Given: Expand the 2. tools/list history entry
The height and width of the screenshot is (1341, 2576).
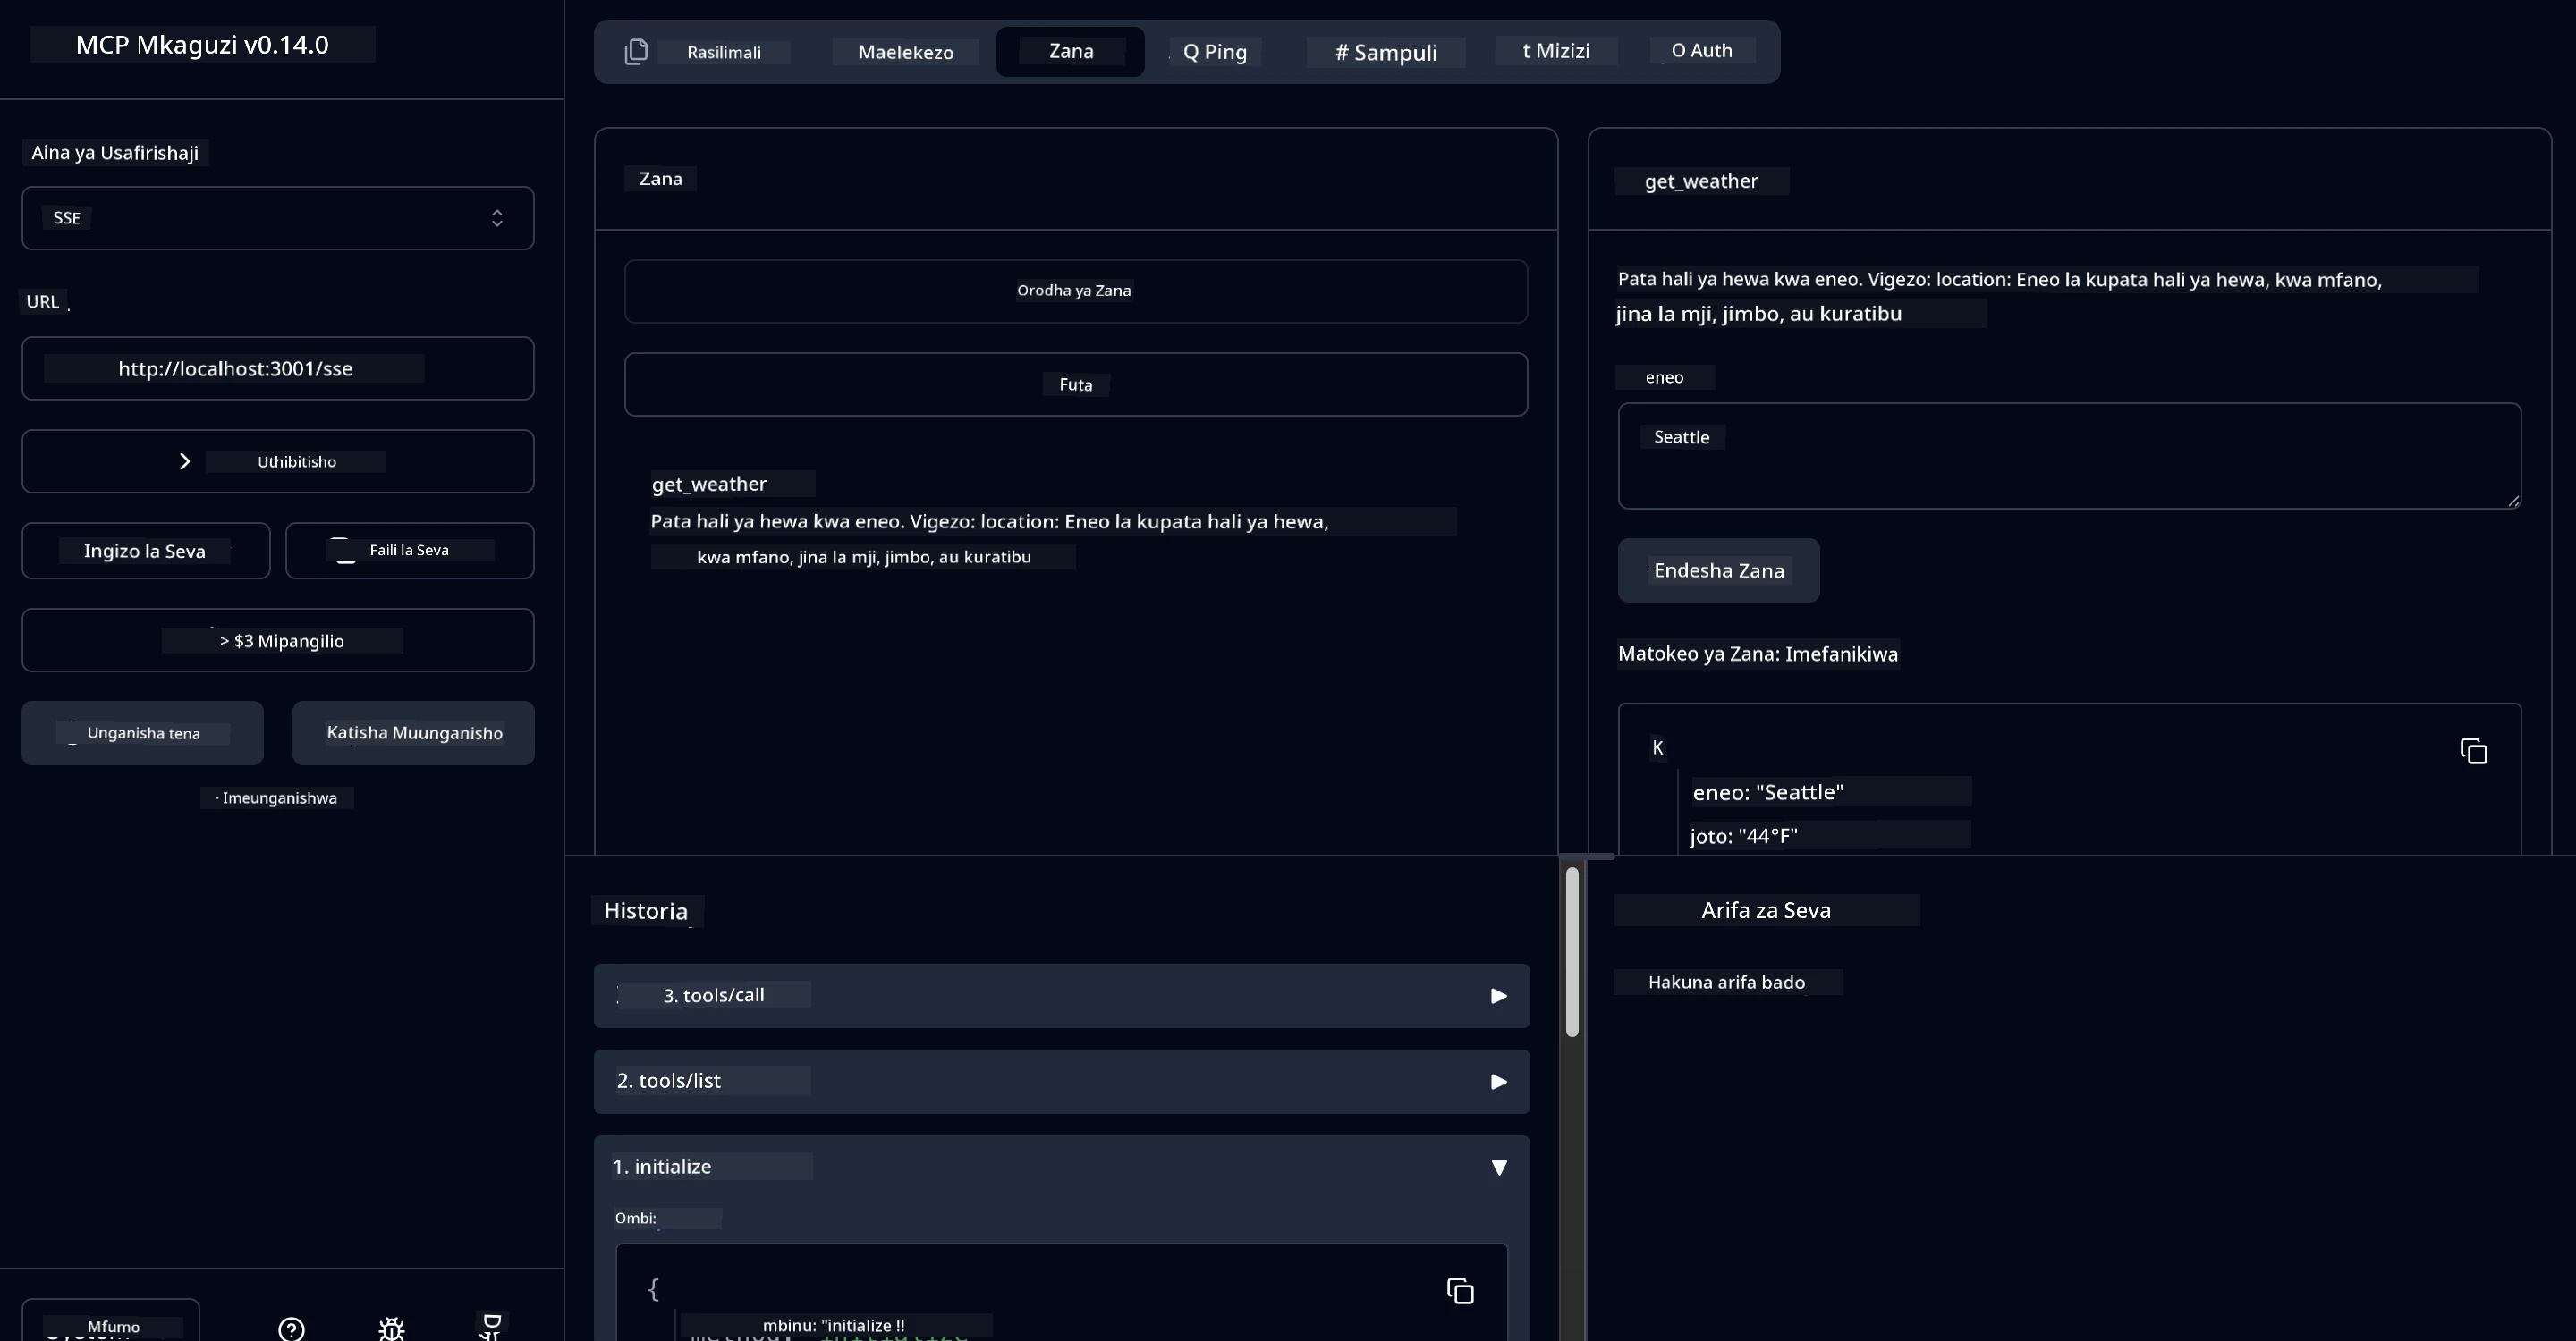Looking at the screenshot, I should 1061,1081.
